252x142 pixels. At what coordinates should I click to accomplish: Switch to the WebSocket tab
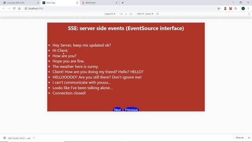[99, 3]
